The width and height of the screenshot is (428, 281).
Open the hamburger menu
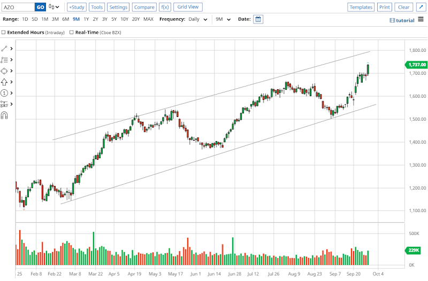421,20
